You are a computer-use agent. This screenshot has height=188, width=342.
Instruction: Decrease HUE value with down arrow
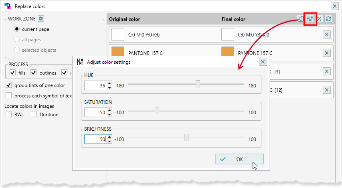(x=109, y=88)
